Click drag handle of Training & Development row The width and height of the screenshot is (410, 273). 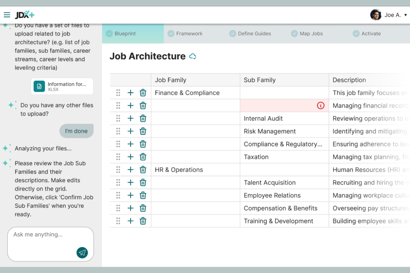pyautogui.click(x=118, y=221)
